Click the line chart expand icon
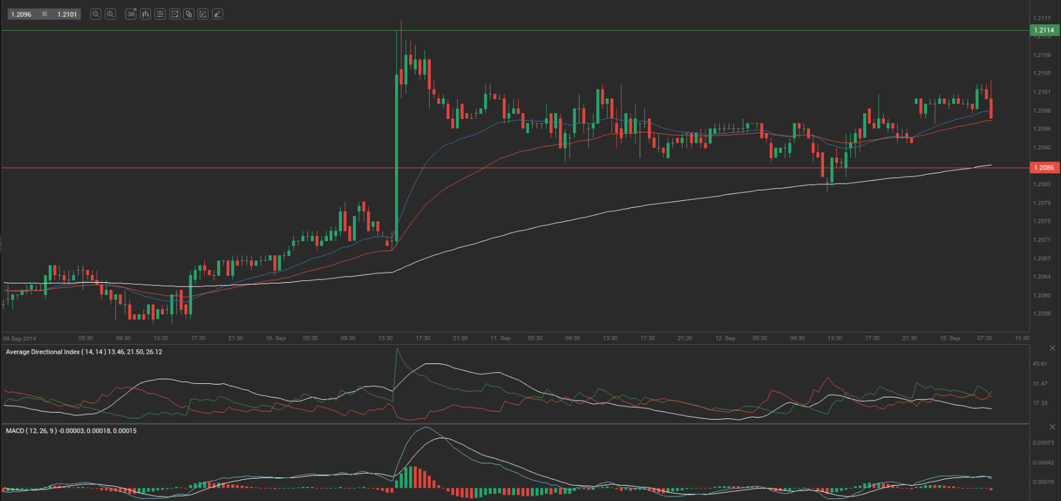 click(174, 14)
